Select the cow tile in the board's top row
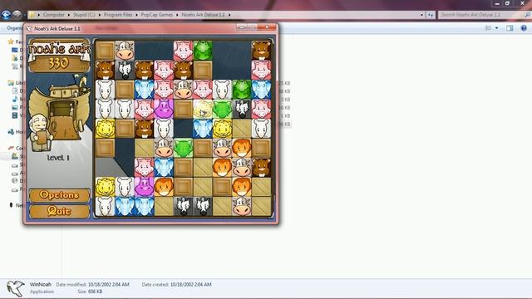 pos(125,51)
